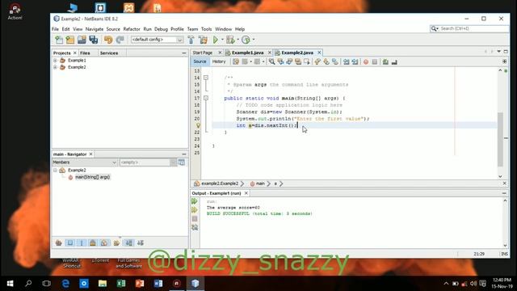Click the Re-run with different parameters yellow arrows
Image resolution: width=517 pixels, height=291 pixels.
click(x=195, y=210)
